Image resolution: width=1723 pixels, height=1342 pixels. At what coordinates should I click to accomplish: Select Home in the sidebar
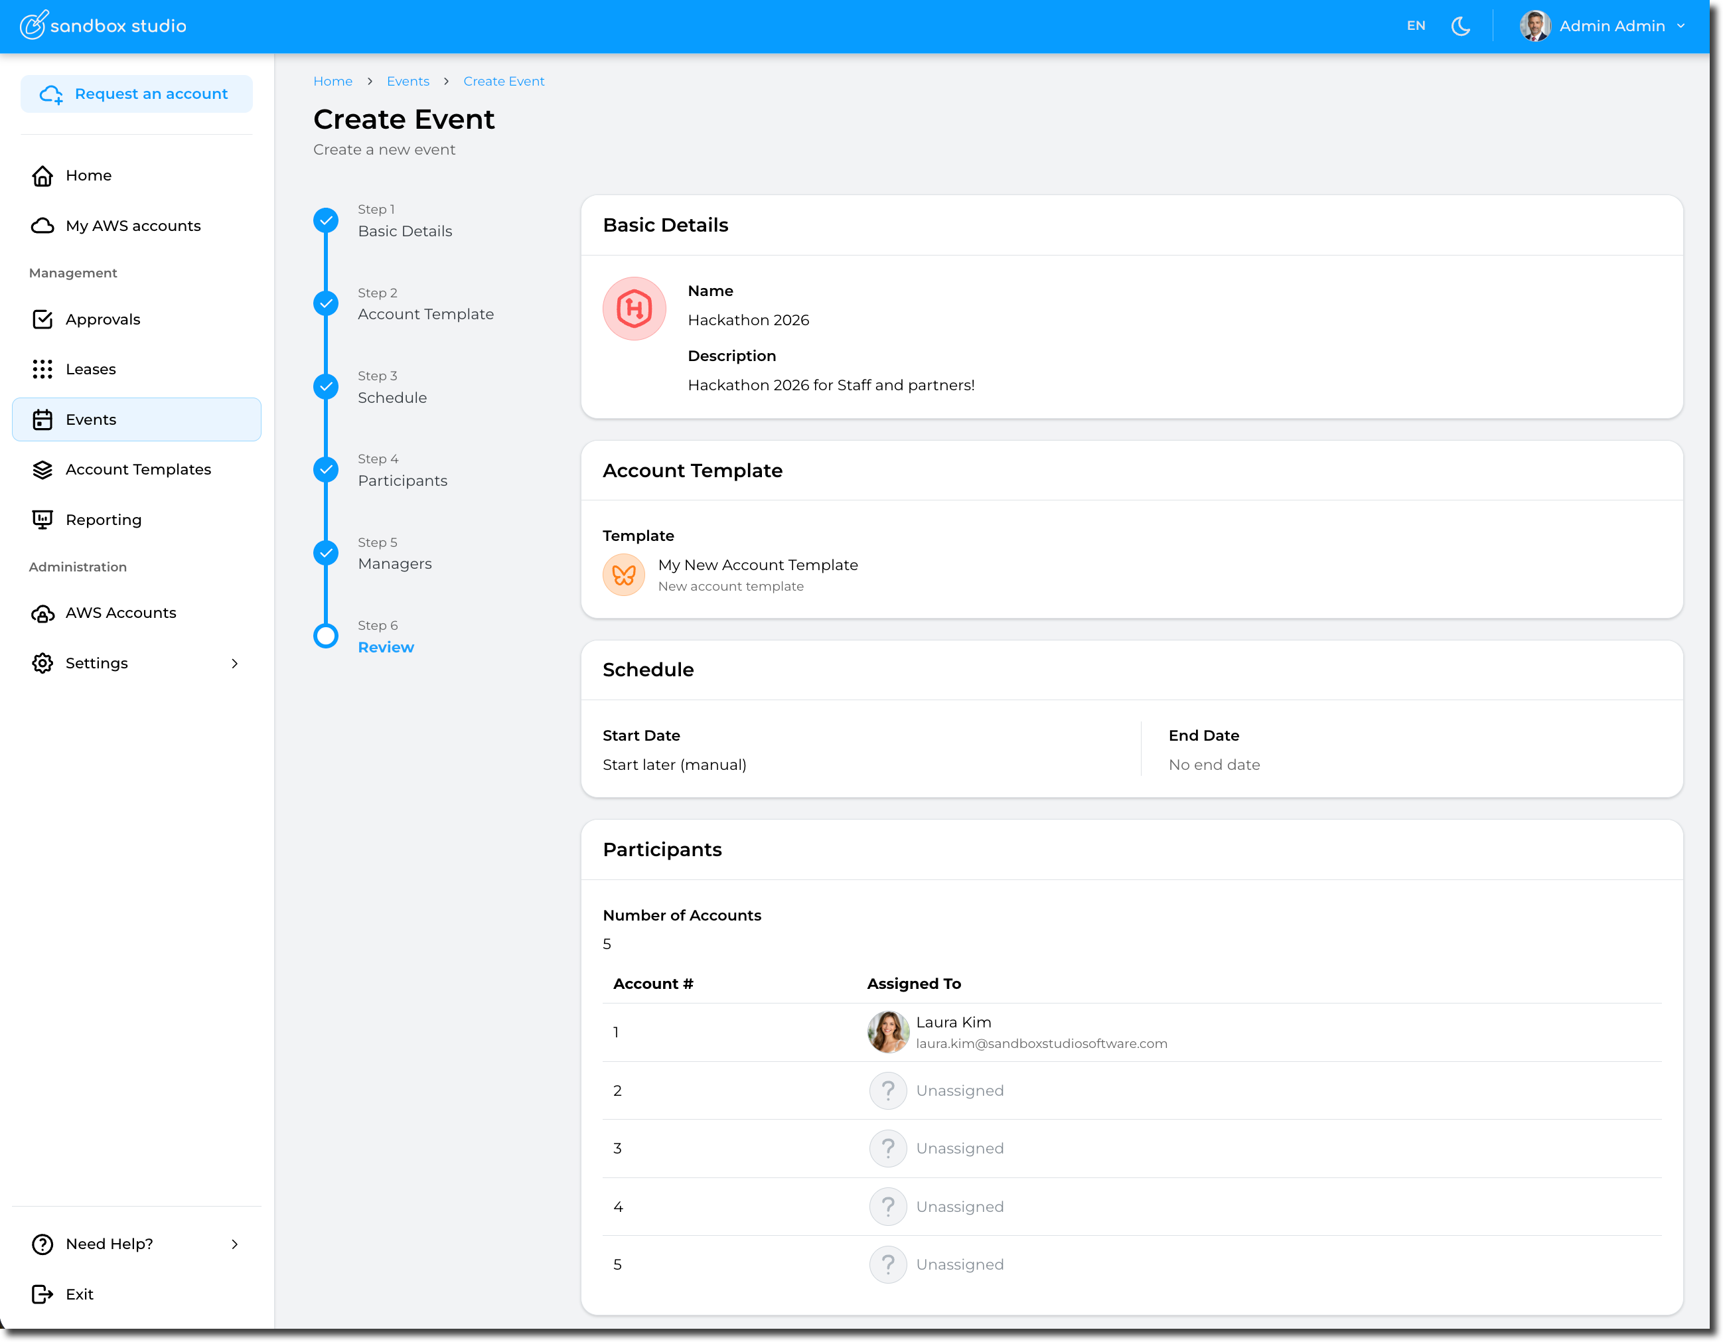88,175
